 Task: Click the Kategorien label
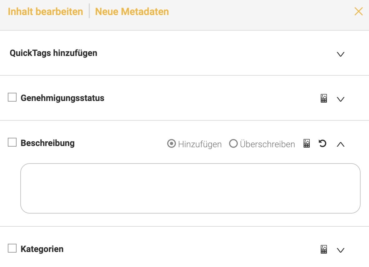[x=42, y=249]
